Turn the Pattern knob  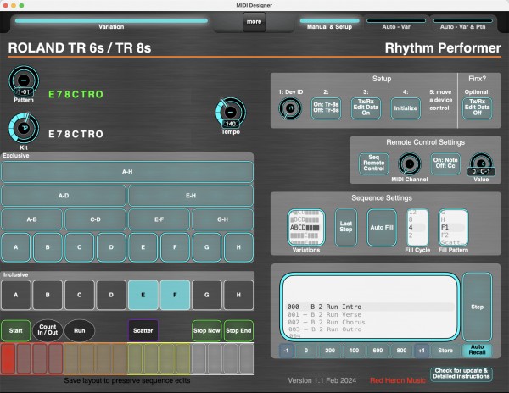24,81
